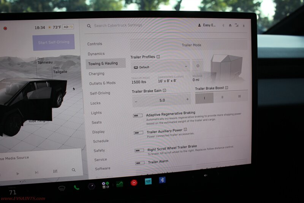Open the dashcam camera app icon
The image size is (304, 203).
pos(92,186)
